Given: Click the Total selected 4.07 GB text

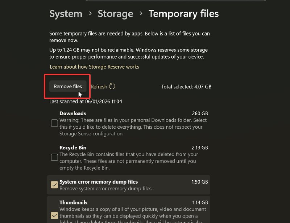Looking at the screenshot, I should [x=186, y=87].
